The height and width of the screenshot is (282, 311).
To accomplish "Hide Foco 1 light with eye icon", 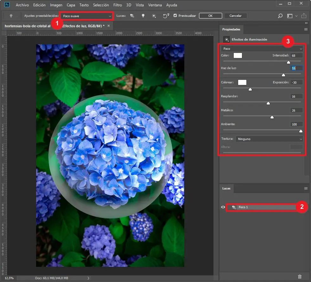I will pyautogui.click(x=223, y=207).
